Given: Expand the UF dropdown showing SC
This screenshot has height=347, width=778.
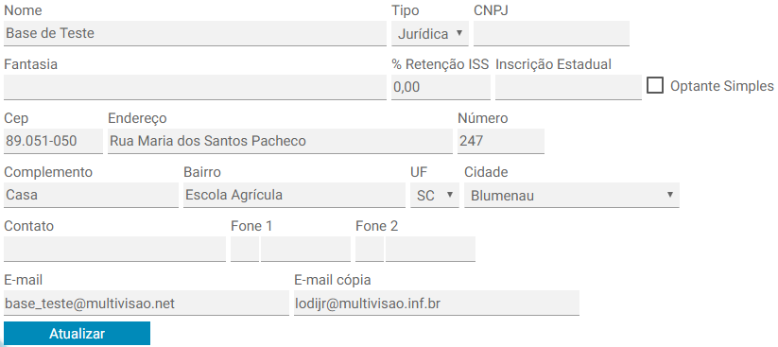Looking at the screenshot, I should pos(435,195).
